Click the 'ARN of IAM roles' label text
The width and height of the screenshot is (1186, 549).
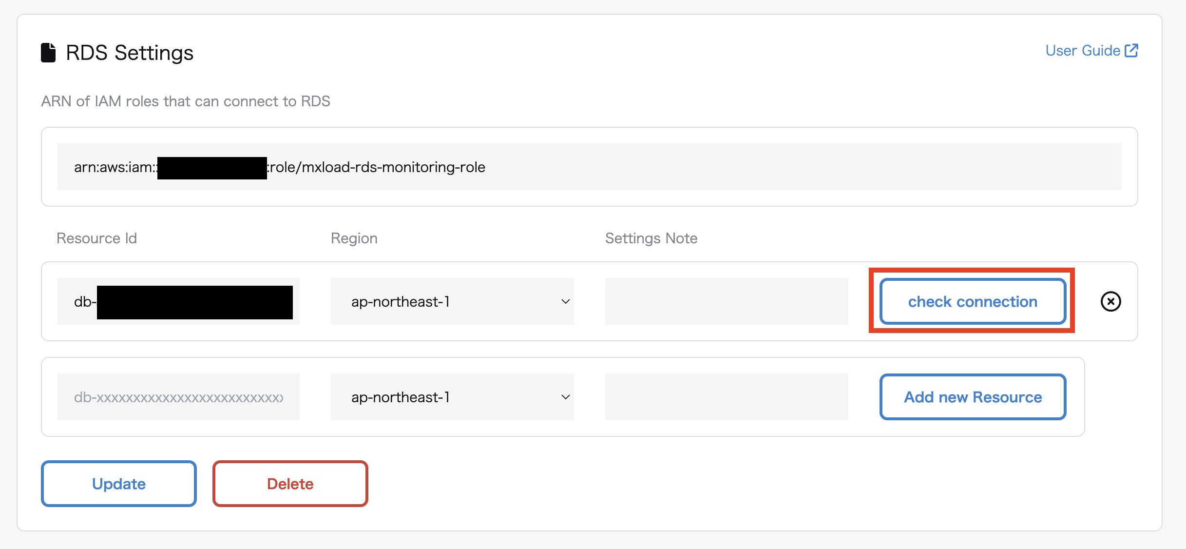click(186, 101)
